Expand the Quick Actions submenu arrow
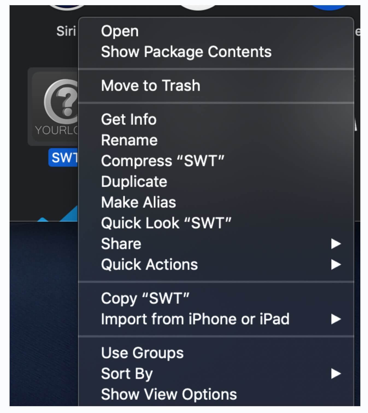This screenshot has width=368, height=413. pyautogui.click(x=336, y=265)
